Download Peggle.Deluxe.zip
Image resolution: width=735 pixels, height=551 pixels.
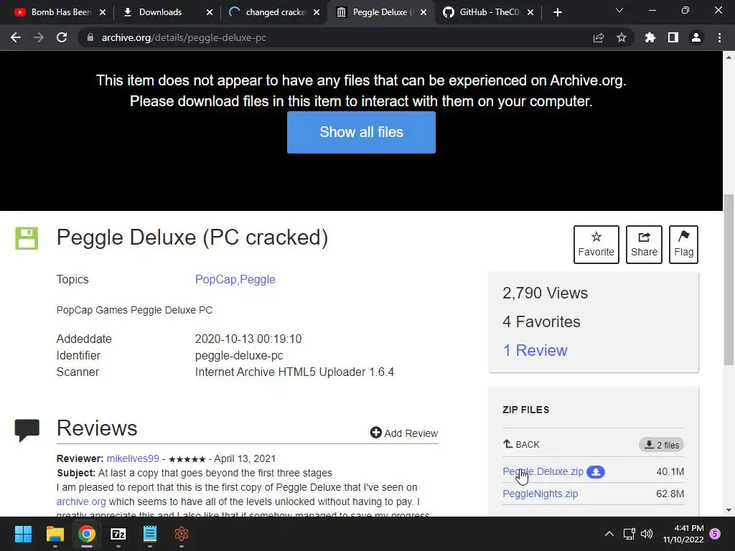pyautogui.click(x=543, y=471)
